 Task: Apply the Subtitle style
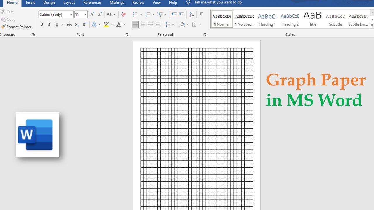click(335, 19)
